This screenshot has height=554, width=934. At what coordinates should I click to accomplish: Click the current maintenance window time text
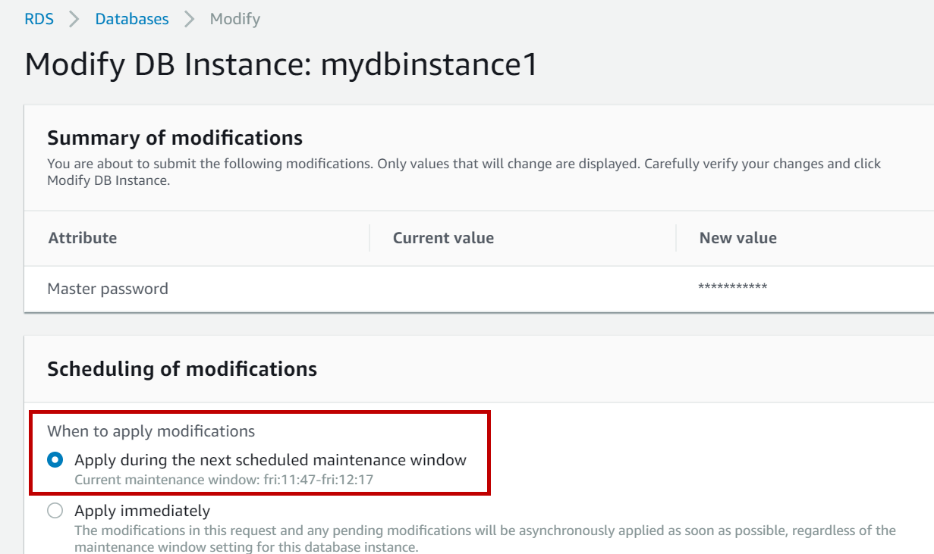coord(224,479)
